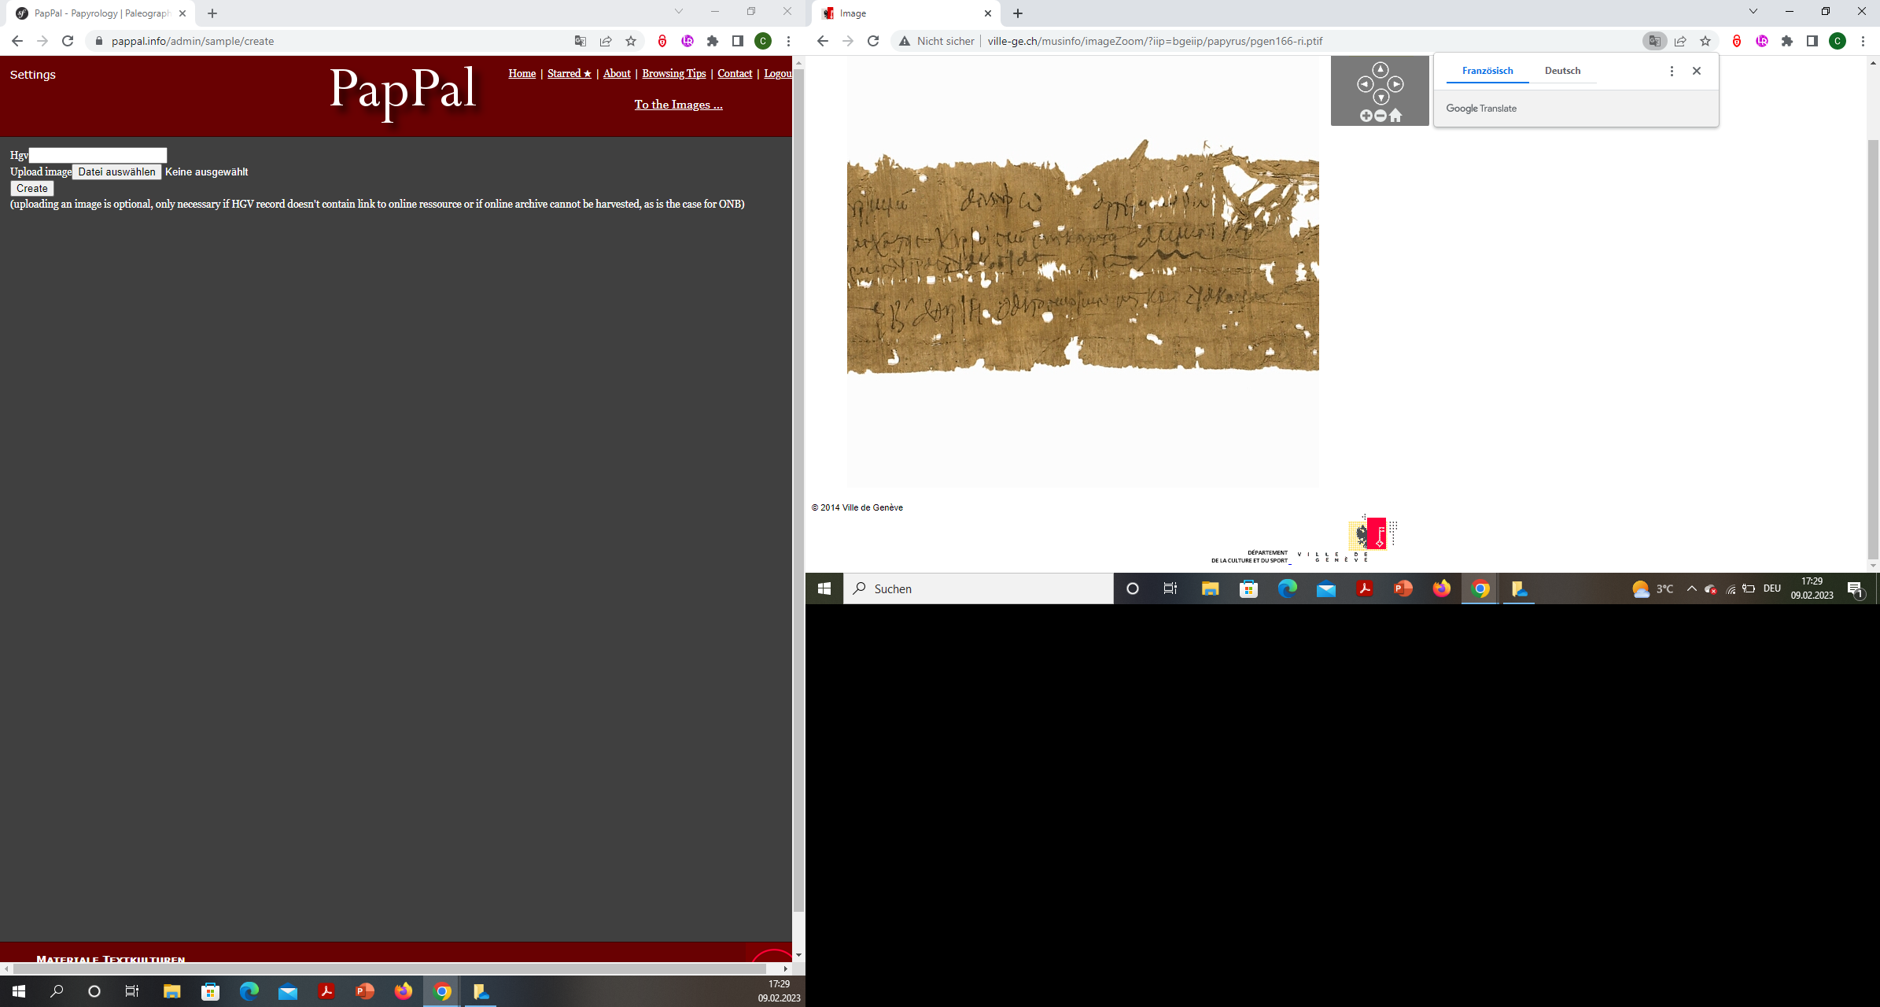Click the red extension icon in PapPal toolbar
Image resolution: width=1880 pixels, height=1007 pixels.
tap(662, 41)
